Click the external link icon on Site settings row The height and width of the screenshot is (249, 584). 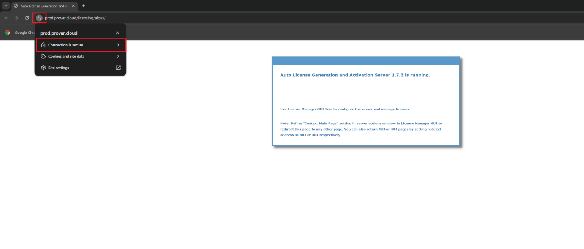point(118,68)
